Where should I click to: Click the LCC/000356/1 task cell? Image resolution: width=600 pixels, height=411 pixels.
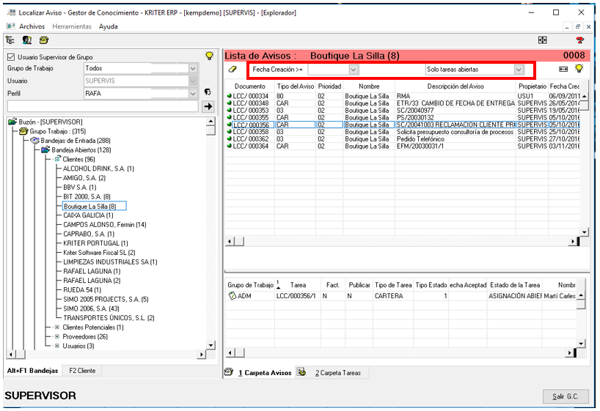click(296, 296)
